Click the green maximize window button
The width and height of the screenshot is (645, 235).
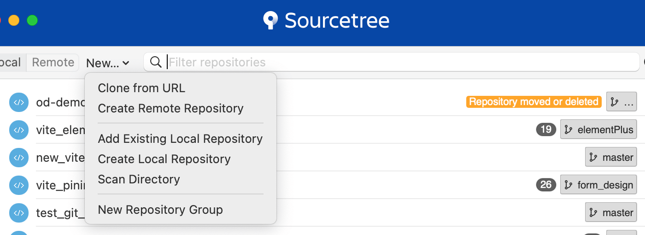click(x=32, y=20)
